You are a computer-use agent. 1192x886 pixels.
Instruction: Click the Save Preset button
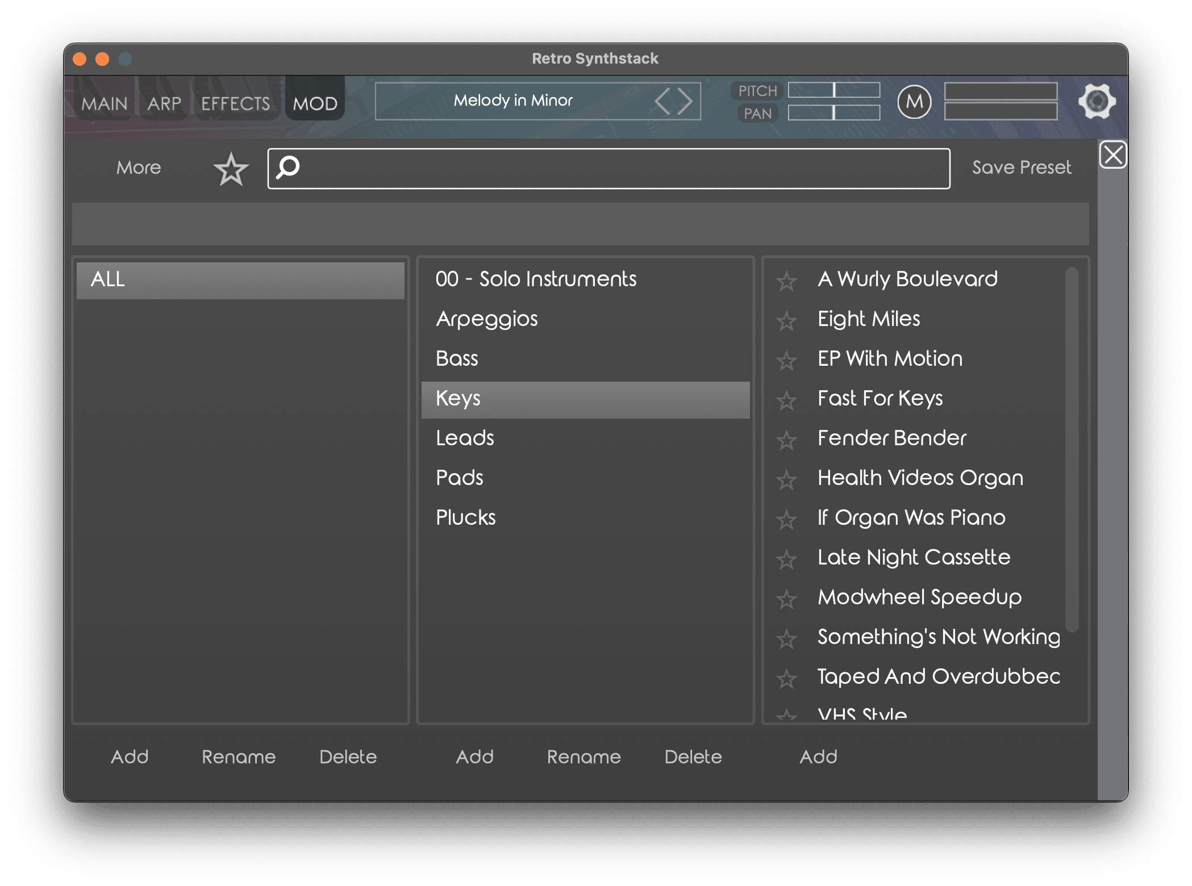(1021, 168)
